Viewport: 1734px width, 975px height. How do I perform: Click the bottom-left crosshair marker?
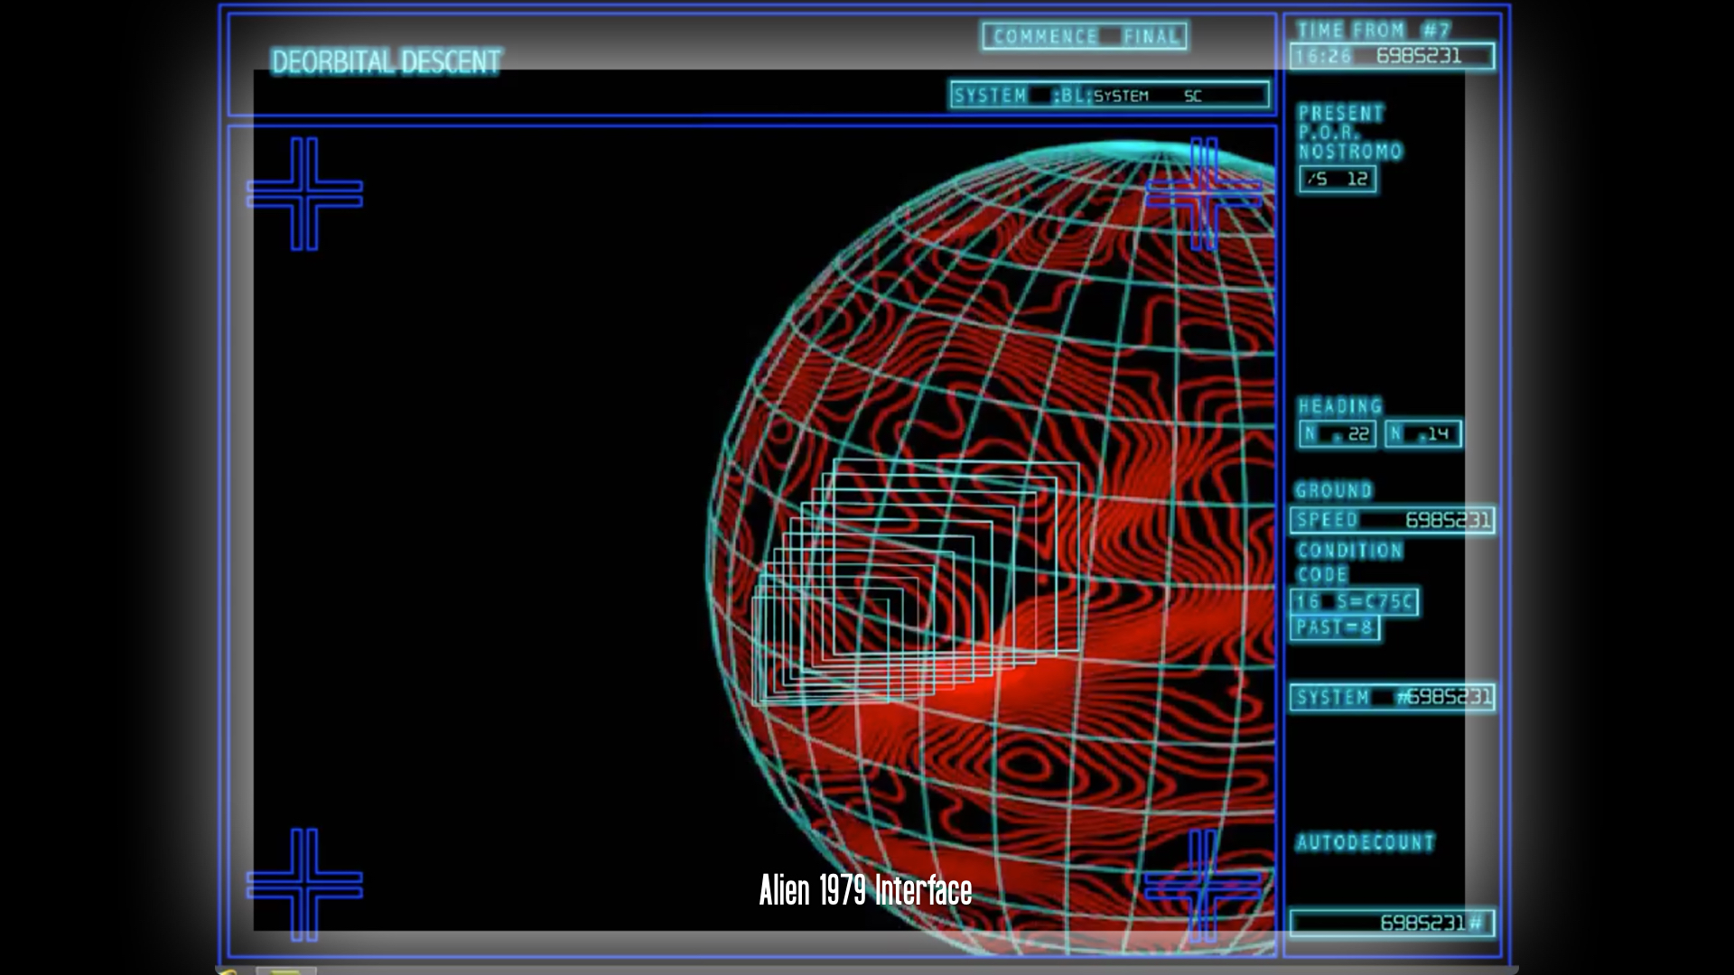304,885
